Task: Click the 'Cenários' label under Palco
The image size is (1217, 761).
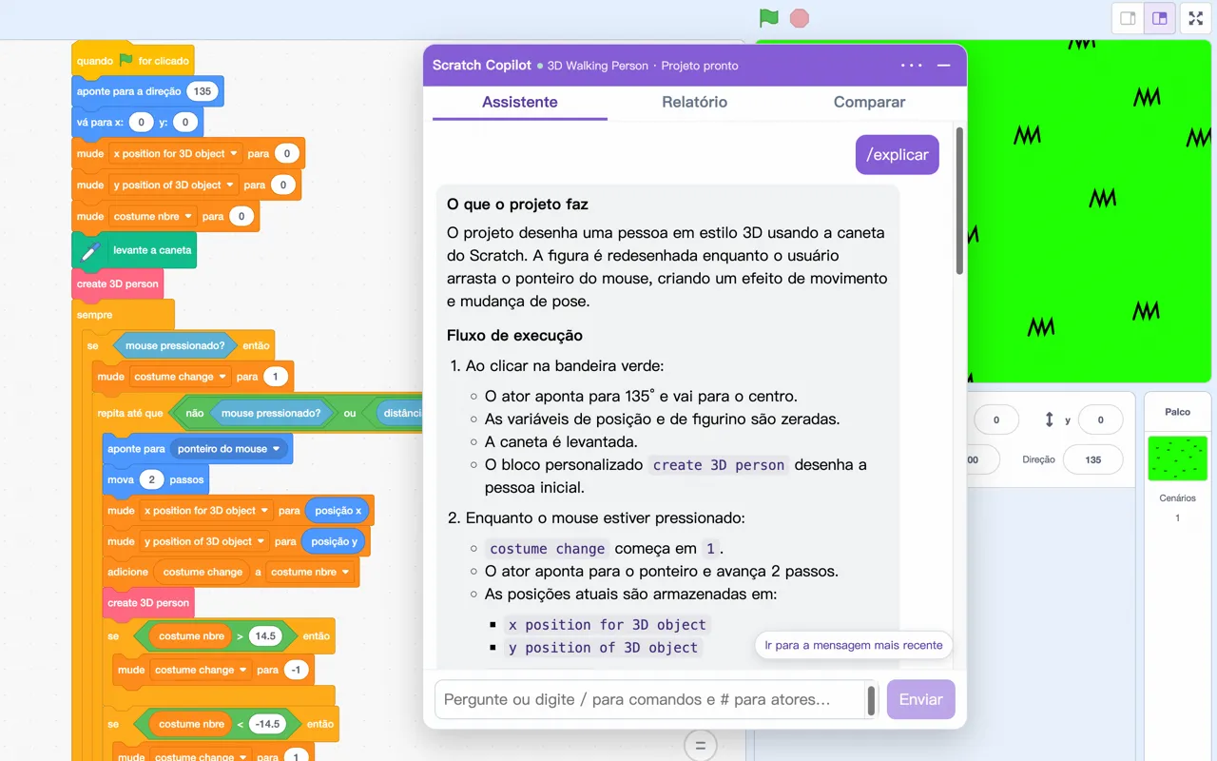Action: [x=1177, y=498]
